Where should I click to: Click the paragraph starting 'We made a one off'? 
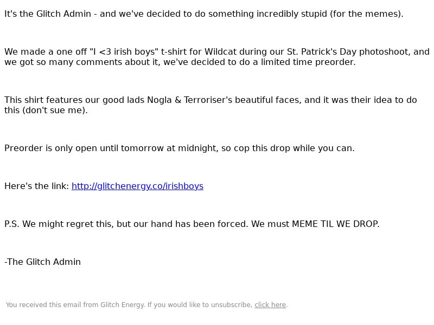(216, 57)
